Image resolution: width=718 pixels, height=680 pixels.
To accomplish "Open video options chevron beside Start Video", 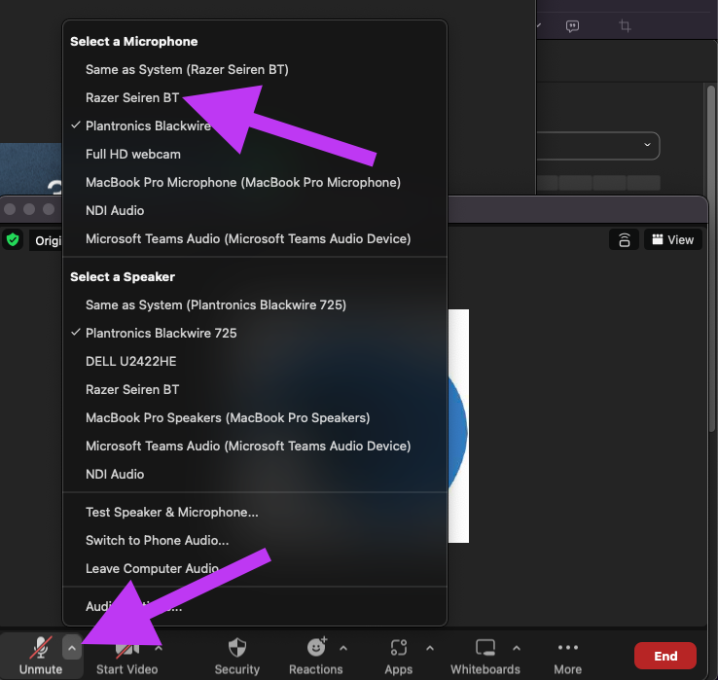I will tap(159, 648).
